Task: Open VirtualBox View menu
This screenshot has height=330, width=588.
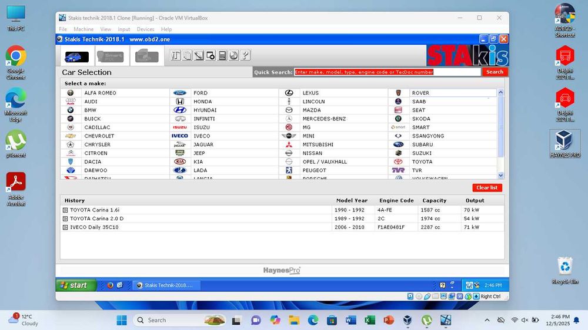Action: (106, 29)
